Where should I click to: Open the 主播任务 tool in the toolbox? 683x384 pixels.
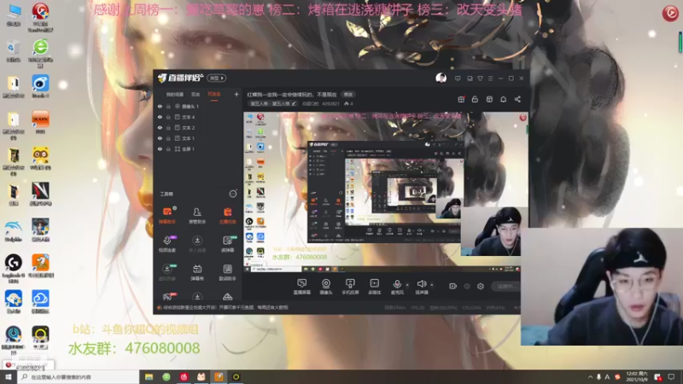[227, 215]
